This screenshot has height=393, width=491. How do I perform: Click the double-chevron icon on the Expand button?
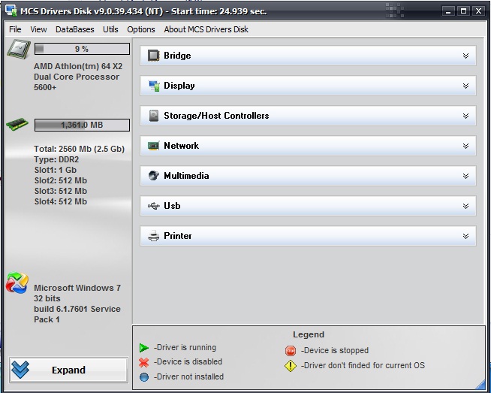click(20, 370)
